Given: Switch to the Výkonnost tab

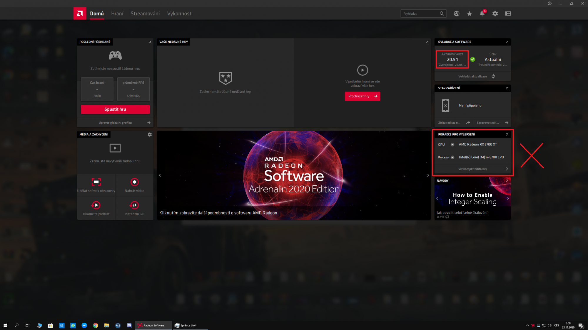Looking at the screenshot, I should tap(179, 13).
